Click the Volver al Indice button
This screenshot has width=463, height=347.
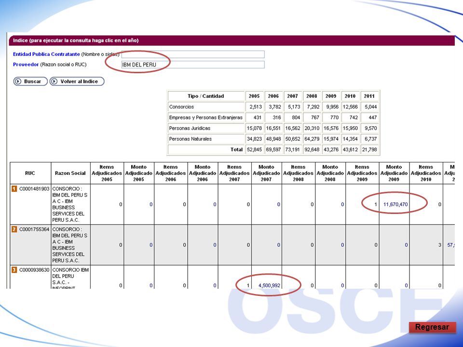[x=77, y=81]
